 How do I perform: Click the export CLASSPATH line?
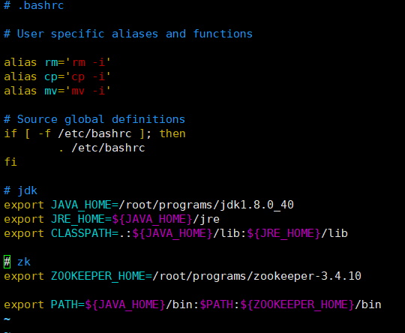click(x=175, y=233)
